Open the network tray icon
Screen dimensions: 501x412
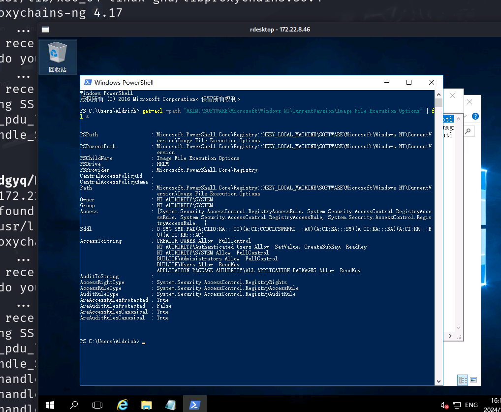click(x=457, y=405)
